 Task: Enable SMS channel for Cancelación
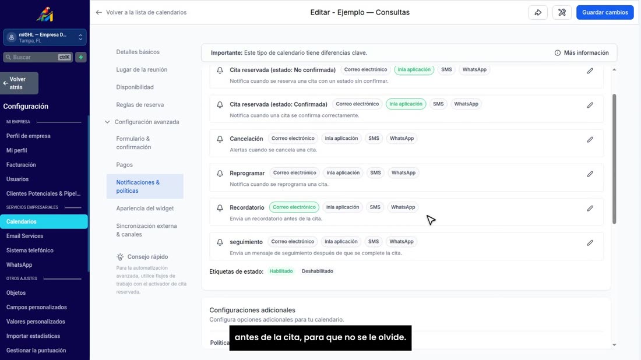tap(374, 138)
